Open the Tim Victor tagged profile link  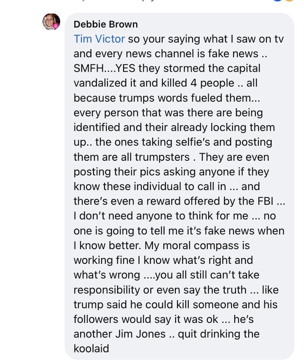pyautogui.click(x=99, y=39)
